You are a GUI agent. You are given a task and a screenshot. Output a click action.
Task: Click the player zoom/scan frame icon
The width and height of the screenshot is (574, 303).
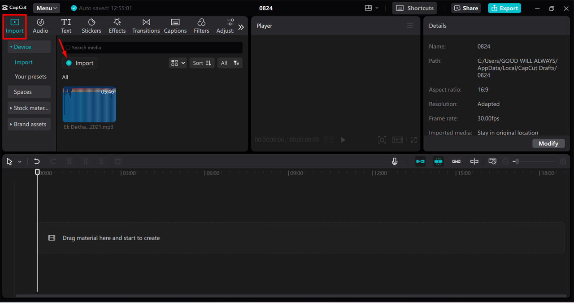click(x=382, y=140)
